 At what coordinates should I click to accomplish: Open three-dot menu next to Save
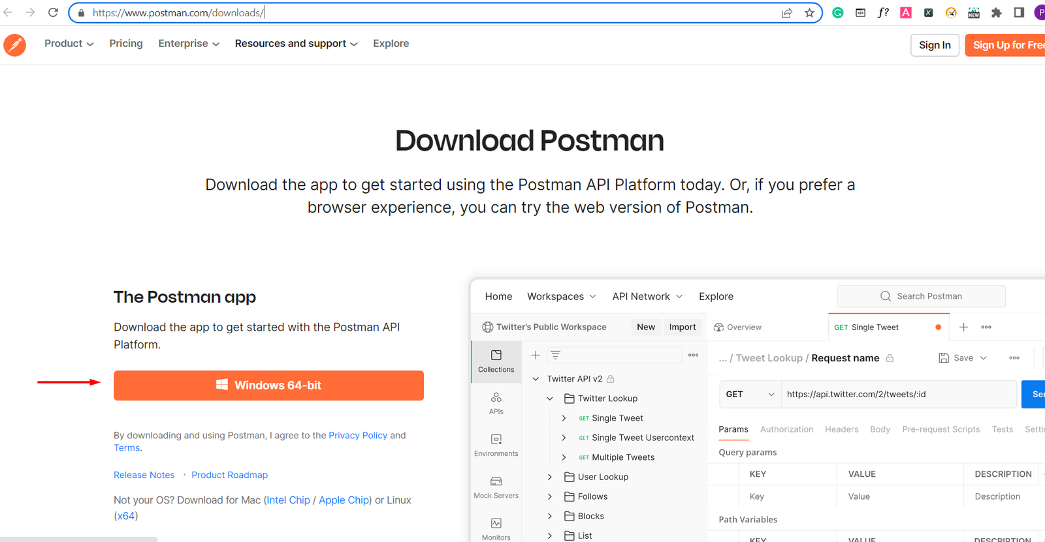(x=1014, y=357)
